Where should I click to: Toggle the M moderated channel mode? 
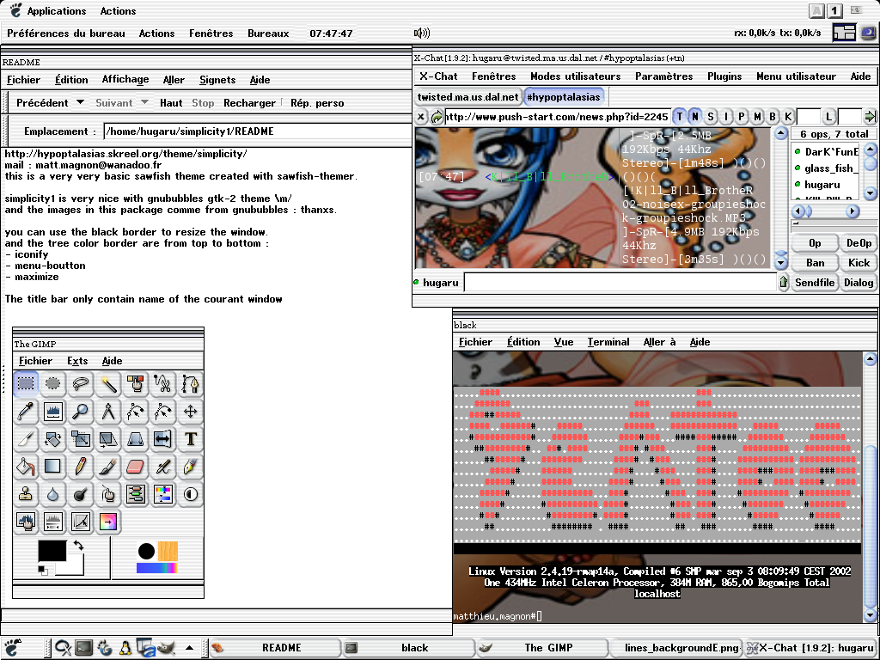click(757, 117)
